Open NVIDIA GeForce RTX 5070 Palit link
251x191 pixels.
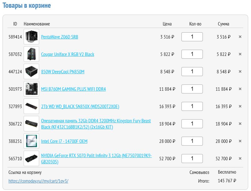tap(96, 158)
